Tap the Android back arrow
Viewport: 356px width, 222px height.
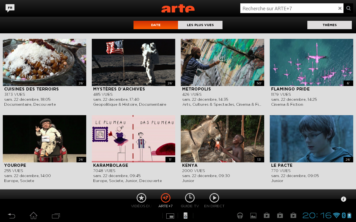11,216
